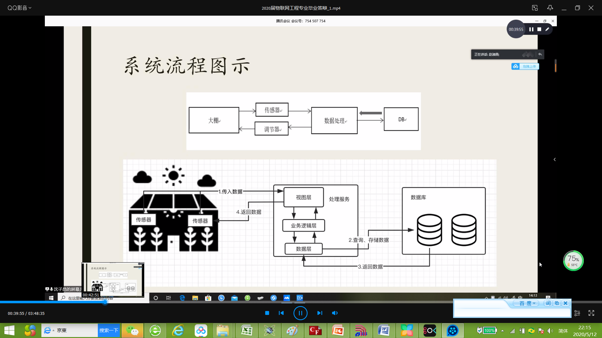Screen dimensions: 602x338
Task: Open WeChat from the taskbar
Action: pos(132,330)
